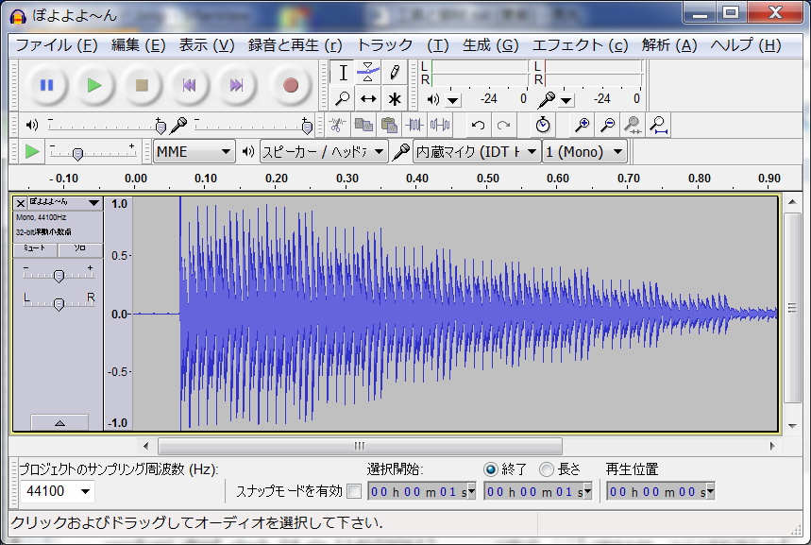This screenshot has height=545, width=811.
Task: Open the 1 (Mono) channels dropdown
Action: tap(585, 151)
